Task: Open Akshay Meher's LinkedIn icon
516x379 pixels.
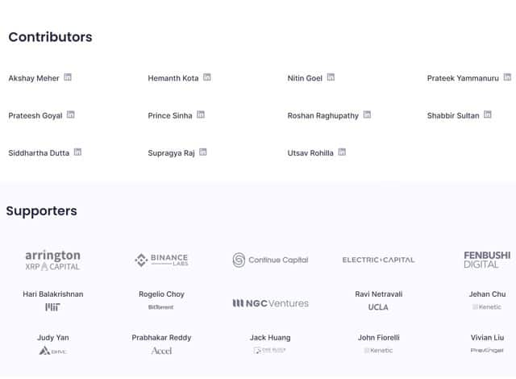Action: click(x=68, y=77)
